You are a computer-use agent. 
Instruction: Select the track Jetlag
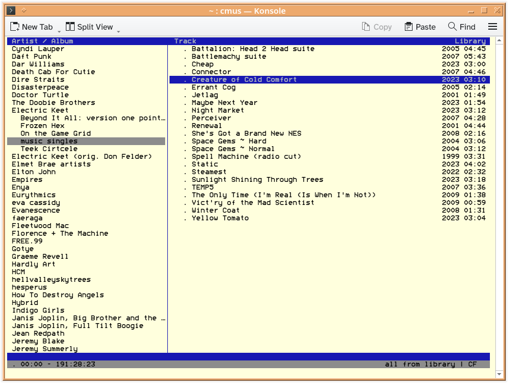coord(330,95)
